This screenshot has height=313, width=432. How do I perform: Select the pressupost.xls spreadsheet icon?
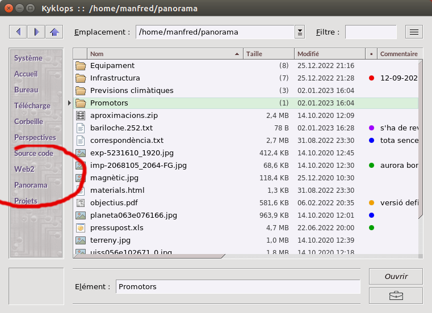80,228
